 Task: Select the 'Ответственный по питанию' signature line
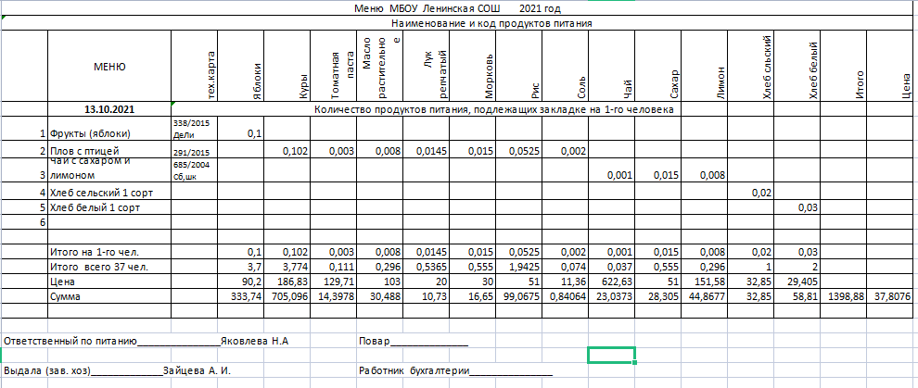[147, 341]
